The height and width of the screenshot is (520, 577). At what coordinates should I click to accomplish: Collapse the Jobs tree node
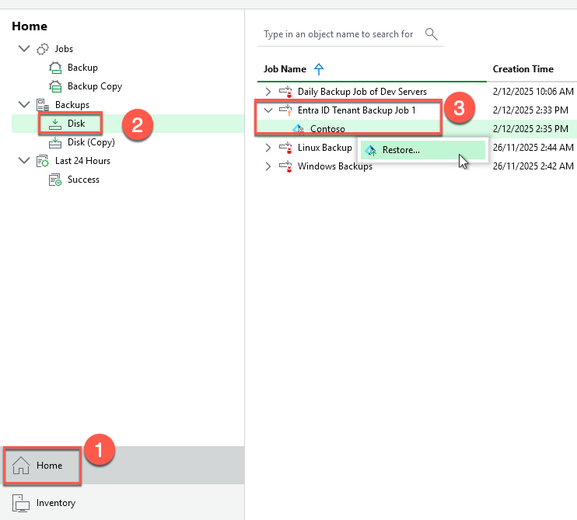tap(23, 49)
